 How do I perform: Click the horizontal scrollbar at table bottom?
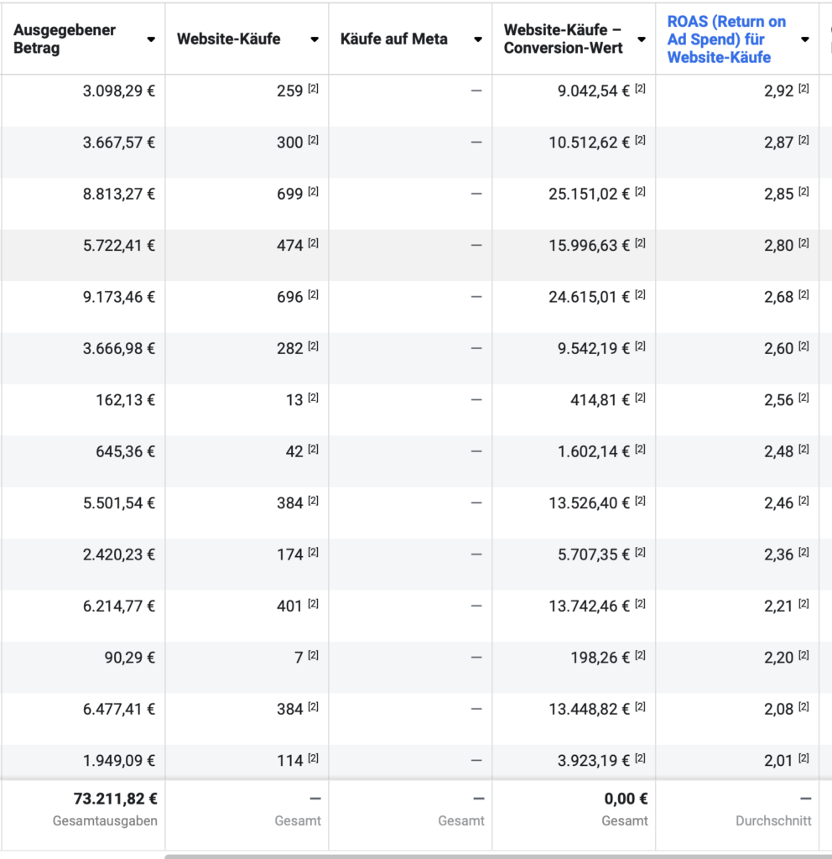coord(498,856)
